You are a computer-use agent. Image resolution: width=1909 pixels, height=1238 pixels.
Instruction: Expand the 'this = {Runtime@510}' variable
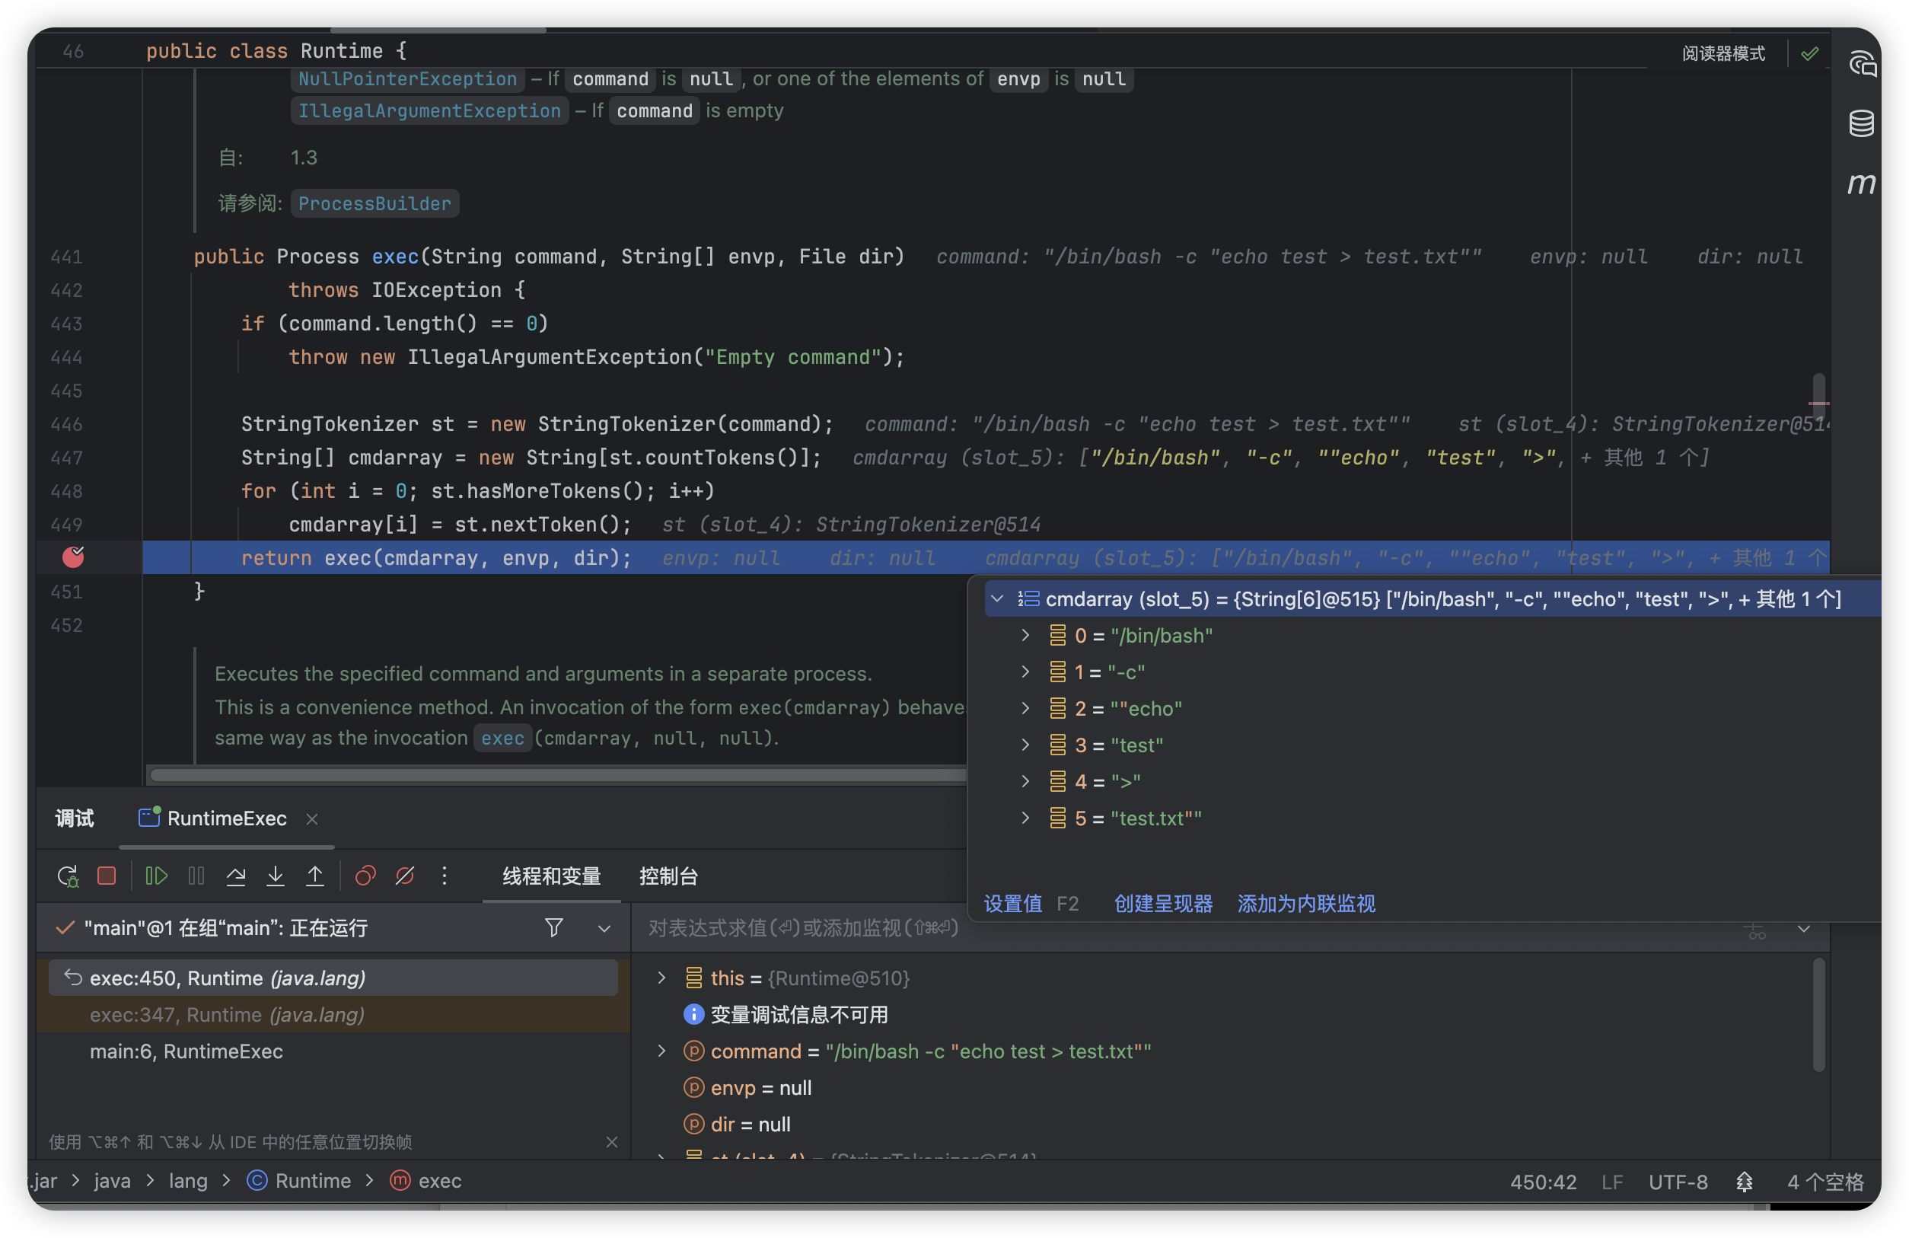click(x=661, y=978)
